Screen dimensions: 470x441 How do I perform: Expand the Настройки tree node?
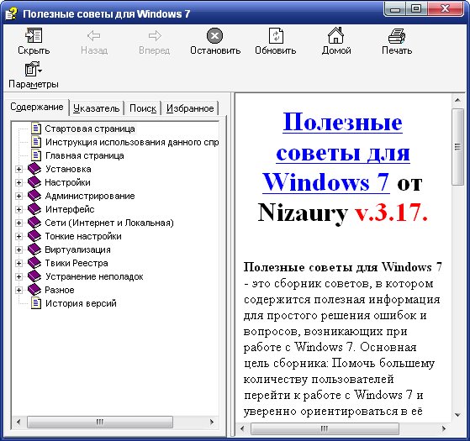[18, 182]
